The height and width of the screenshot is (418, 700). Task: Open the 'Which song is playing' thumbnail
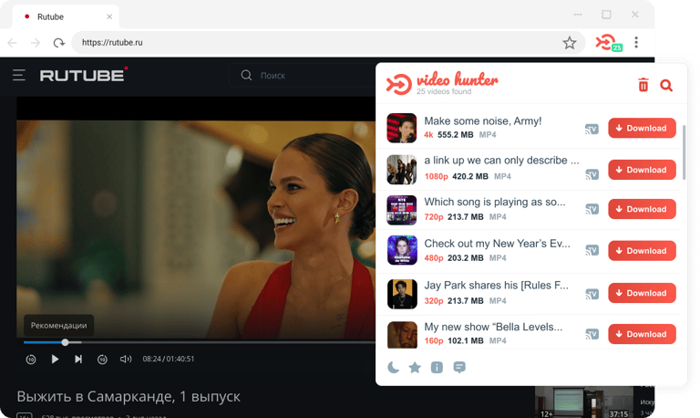[402, 210]
